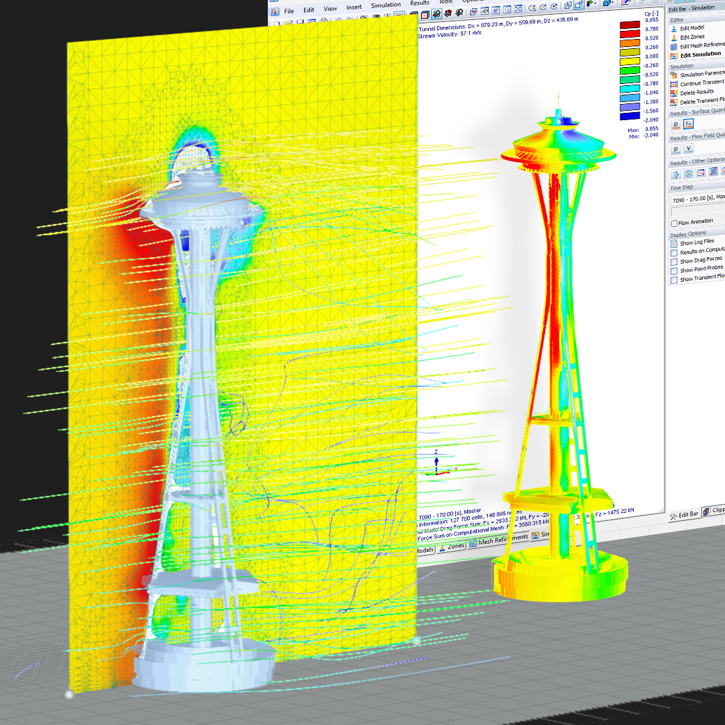Click the Stream Velocity 57.1 m/s text
This screenshot has width=725, height=725.
click(x=449, y=35)
